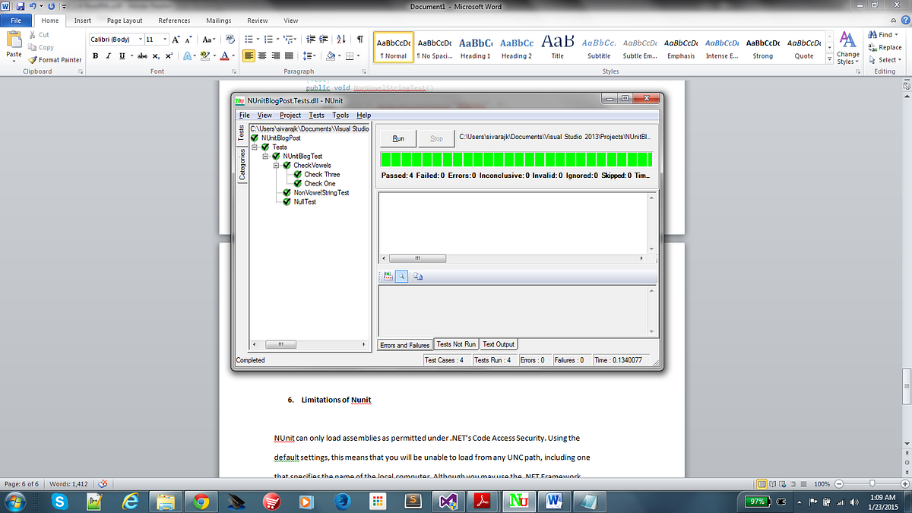Select Align Text Left
The width and height of the screenshot is (912, 513).
click(x=249, y=56)
